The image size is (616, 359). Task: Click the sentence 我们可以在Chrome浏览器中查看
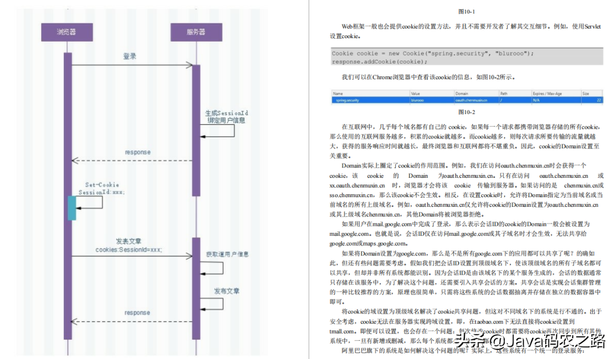[428, 77]
